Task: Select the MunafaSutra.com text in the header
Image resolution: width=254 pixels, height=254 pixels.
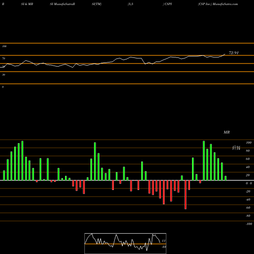Action: coord(225,4)
